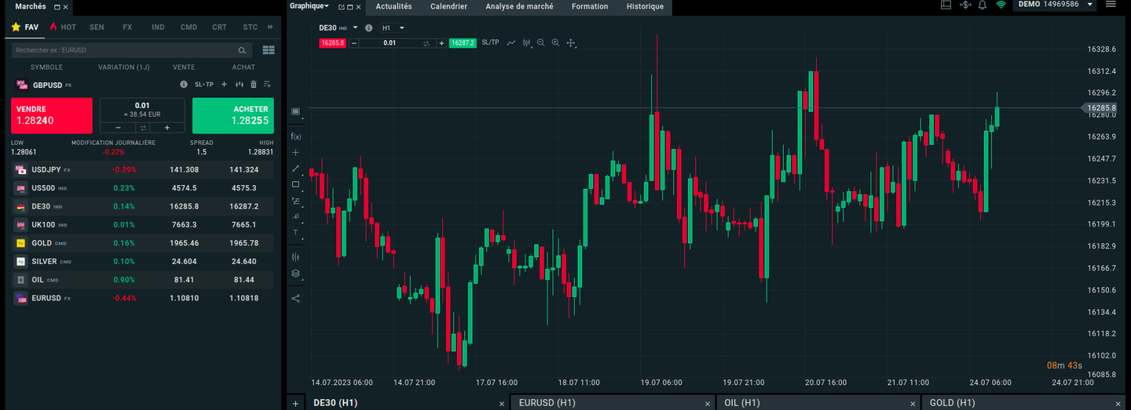Viewport: 1131px width, 410px height.
Task: Add GBPUSD to list icon
Action: [267, 84]
